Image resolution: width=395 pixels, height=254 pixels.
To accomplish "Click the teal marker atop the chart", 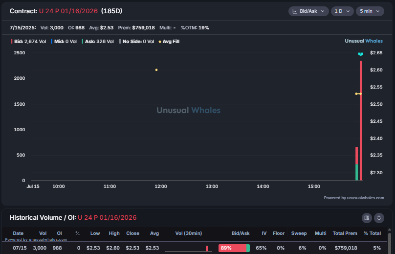I will click(x=360, y=54).
